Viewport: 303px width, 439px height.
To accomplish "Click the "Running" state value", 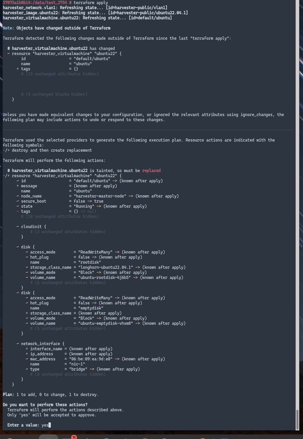I will pos(84,206).
